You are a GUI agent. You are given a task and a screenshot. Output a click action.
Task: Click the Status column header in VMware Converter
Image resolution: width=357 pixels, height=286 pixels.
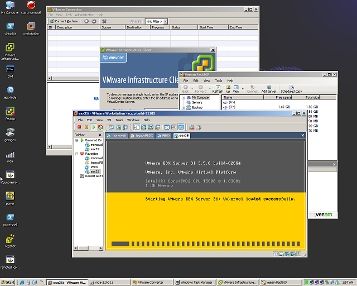184,27
